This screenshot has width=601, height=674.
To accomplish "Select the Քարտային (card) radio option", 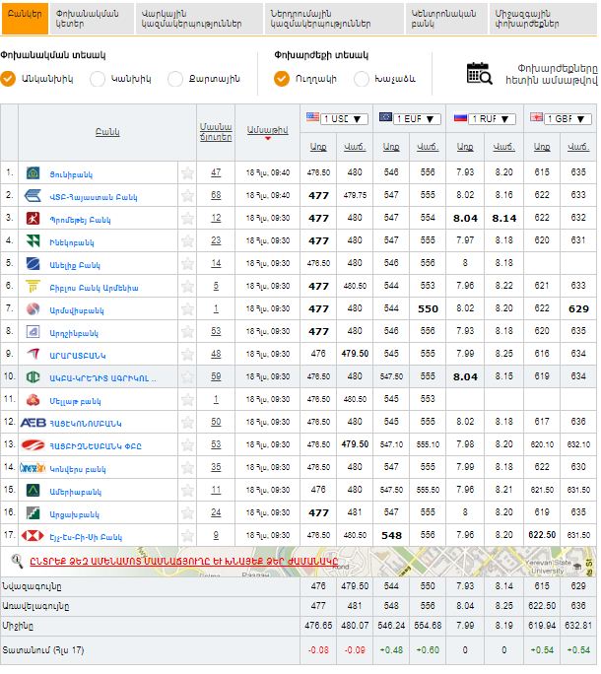I will (175, 78).
